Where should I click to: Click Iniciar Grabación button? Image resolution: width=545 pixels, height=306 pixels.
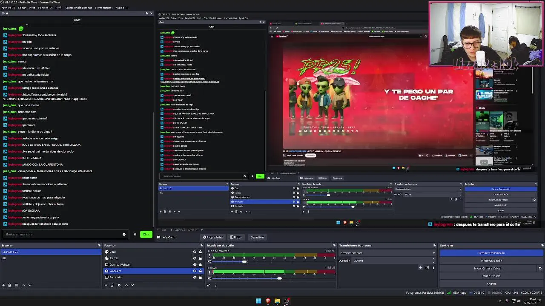[491, 261]
